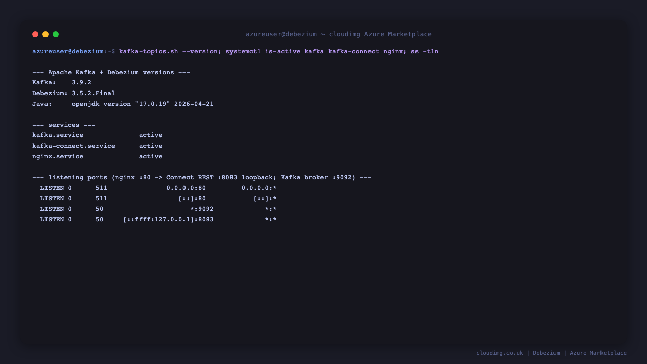647x364 pixels.
Task: Click active status next to kafka.service
Action: pos(151,135)
